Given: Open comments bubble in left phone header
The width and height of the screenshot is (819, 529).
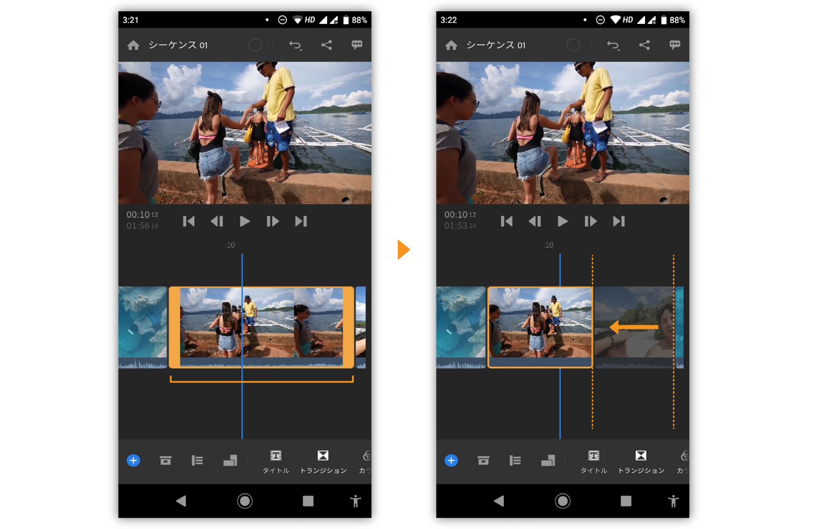Looking at the screenshot, I should pyautogui.click(x=357, y=45).
